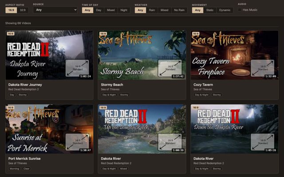Filter Weather to Rain
The height and width of the screenshot is (177, 284).
coord(152,10)
